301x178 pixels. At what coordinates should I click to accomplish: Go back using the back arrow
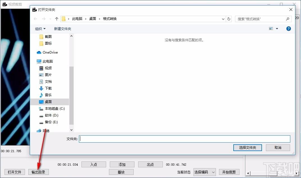[x=35, y=19]
